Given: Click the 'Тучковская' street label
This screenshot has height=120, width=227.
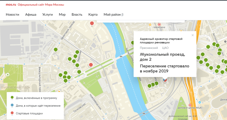Looking at the screenshot, I should (x=79, y=108).
